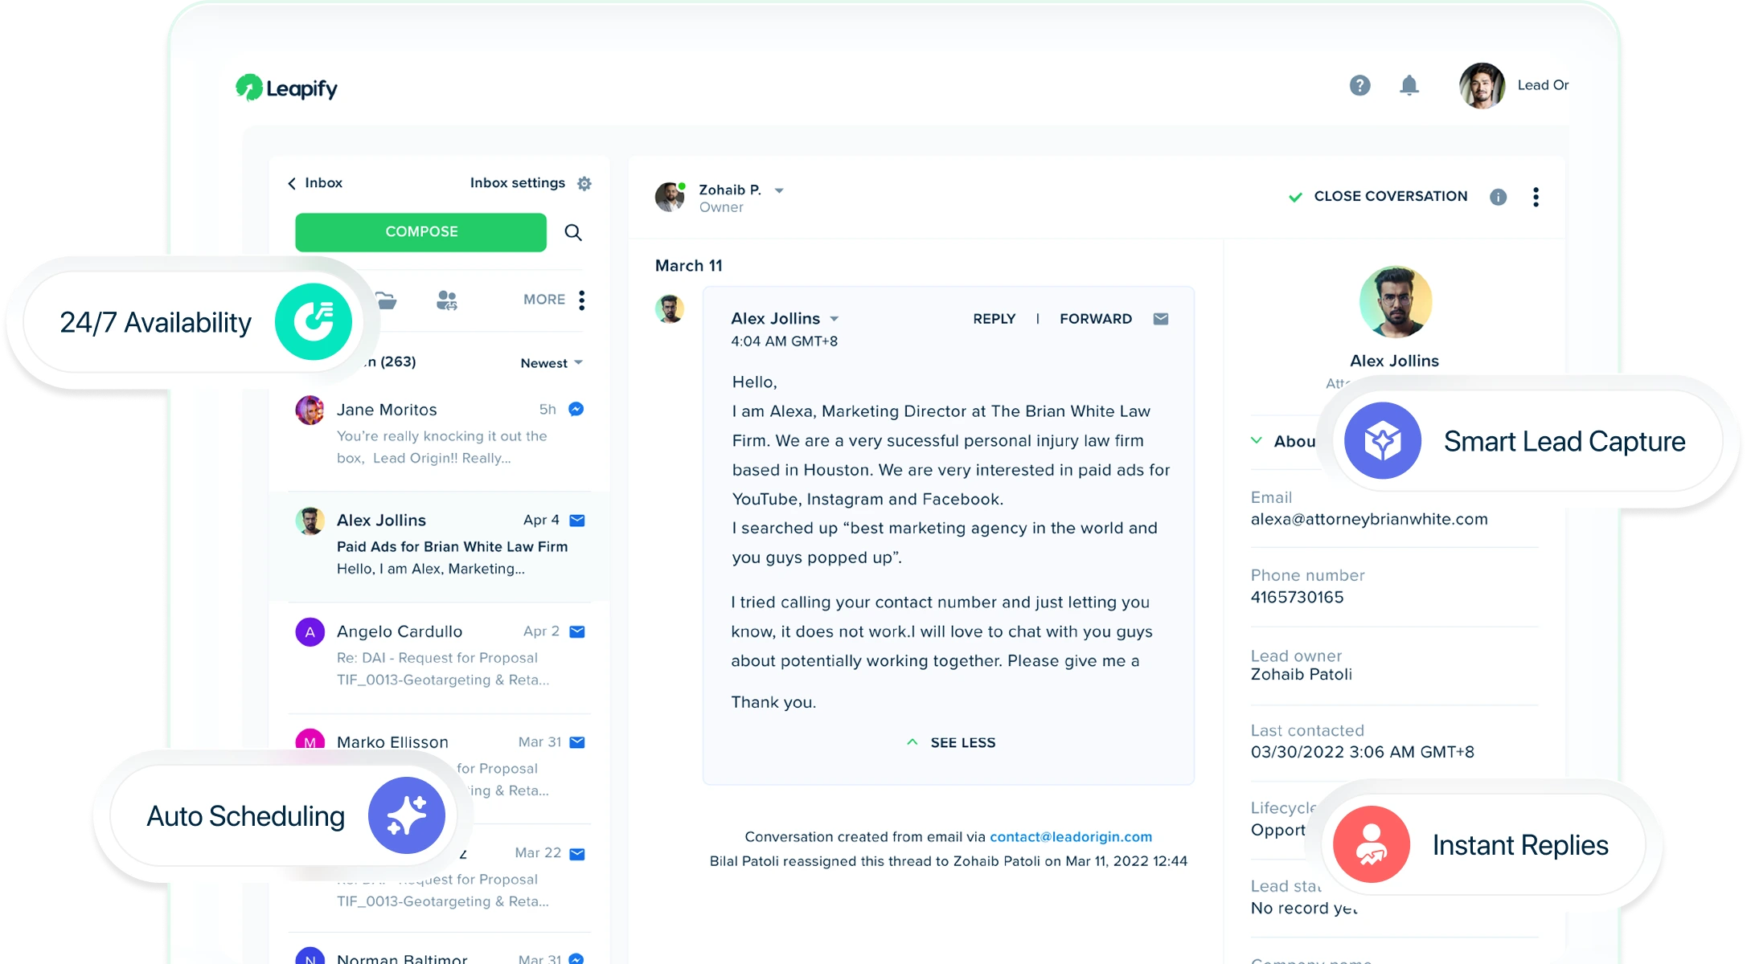1747x964 pixels.
Task: Click the Auto Scheduling sparkle icon
Action: pos(407,815)
